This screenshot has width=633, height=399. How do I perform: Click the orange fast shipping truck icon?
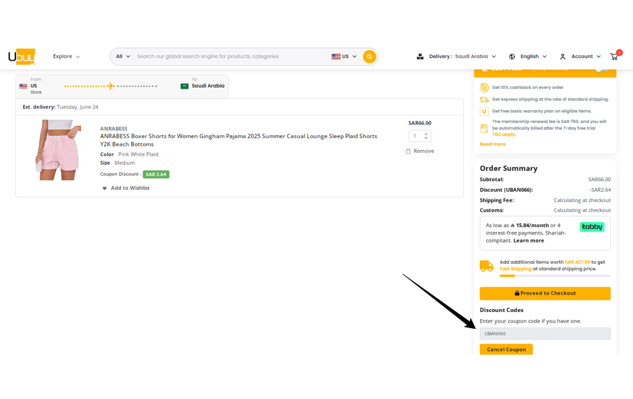[486, 266]
